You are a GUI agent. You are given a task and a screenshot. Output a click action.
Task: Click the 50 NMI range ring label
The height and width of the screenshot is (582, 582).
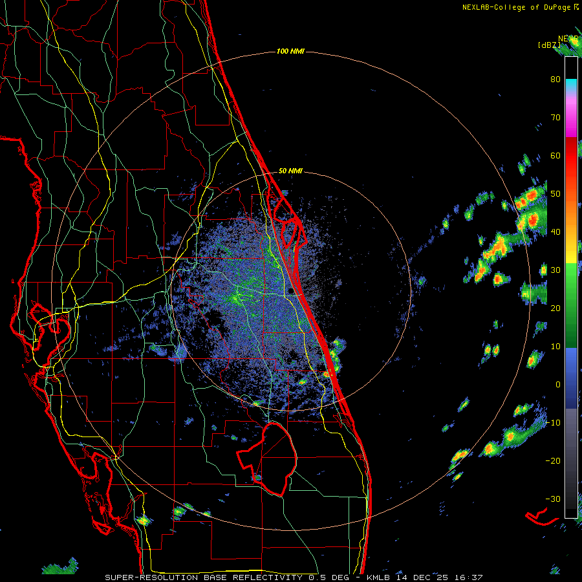[x=290, y=171]
